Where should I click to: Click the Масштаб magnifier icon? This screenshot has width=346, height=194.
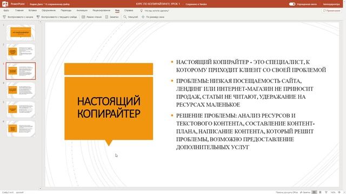125,17
